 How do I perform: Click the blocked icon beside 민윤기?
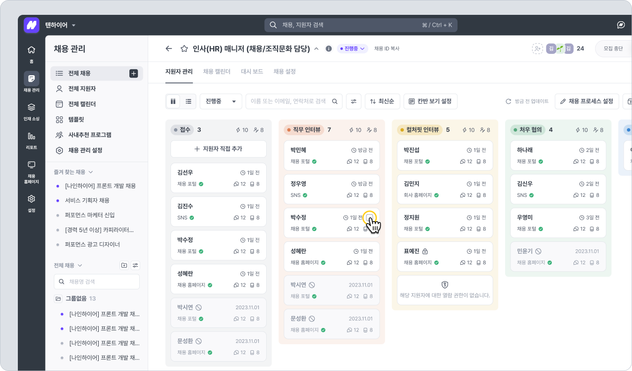(538, 251)
